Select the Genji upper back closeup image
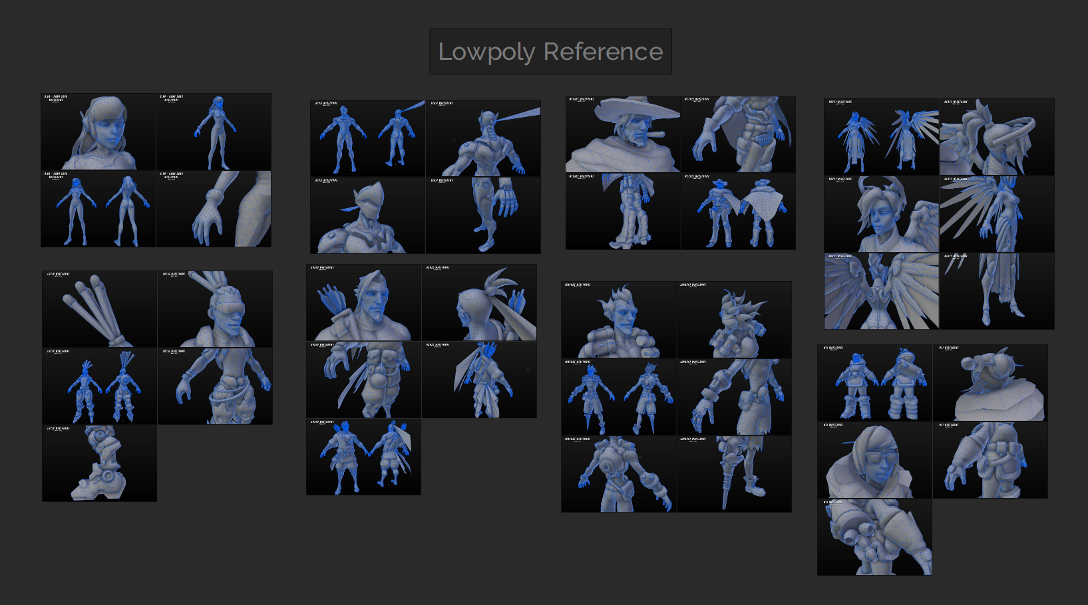 click(483, 138)
